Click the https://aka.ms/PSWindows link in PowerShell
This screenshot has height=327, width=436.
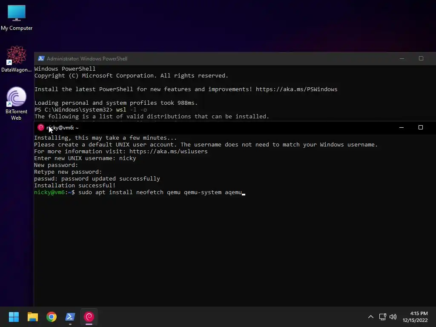pos(296,89)
